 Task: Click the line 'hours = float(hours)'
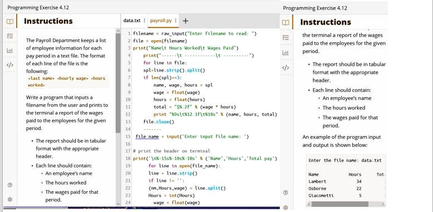pyautogui.click(x=179, y=99)
